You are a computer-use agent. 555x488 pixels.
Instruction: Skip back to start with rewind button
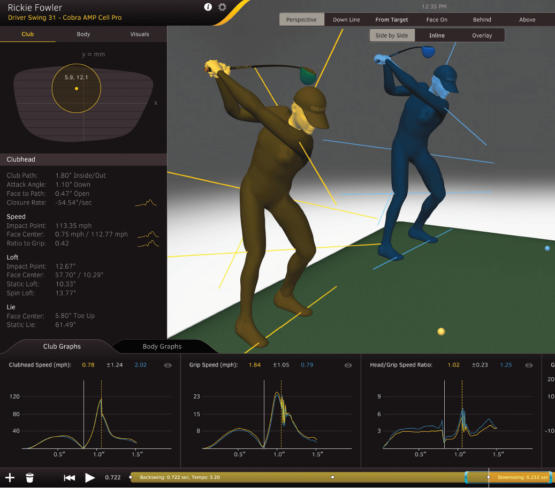click(x=69, y=477)
